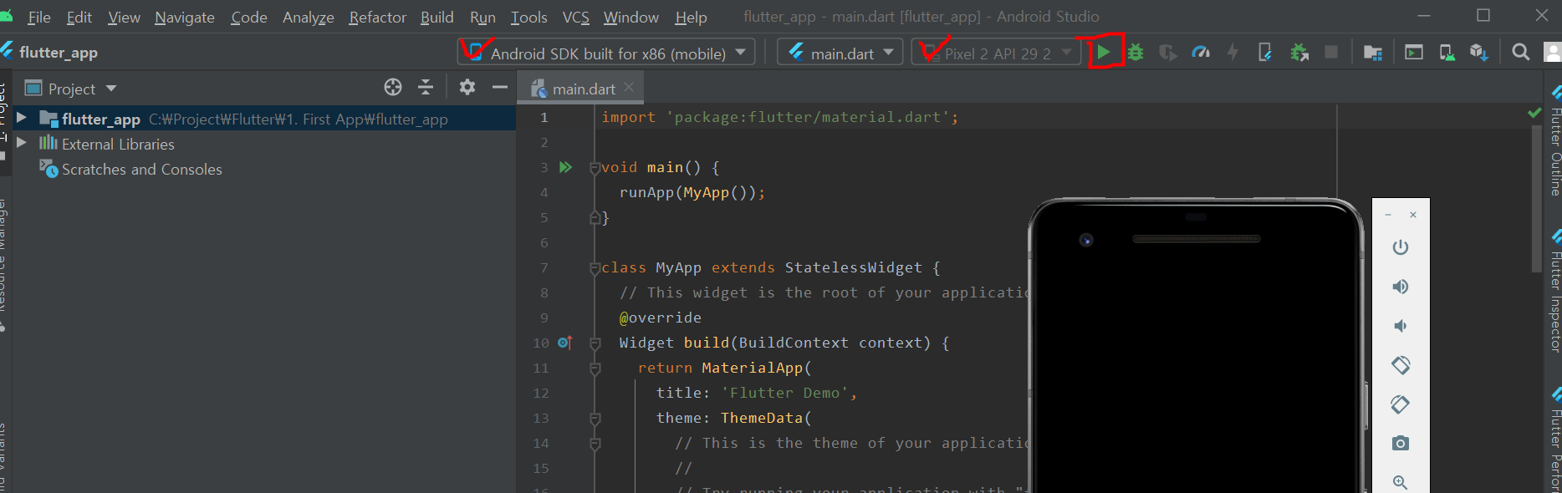
Task: Open the Tools menu
Action: point(529,17)
